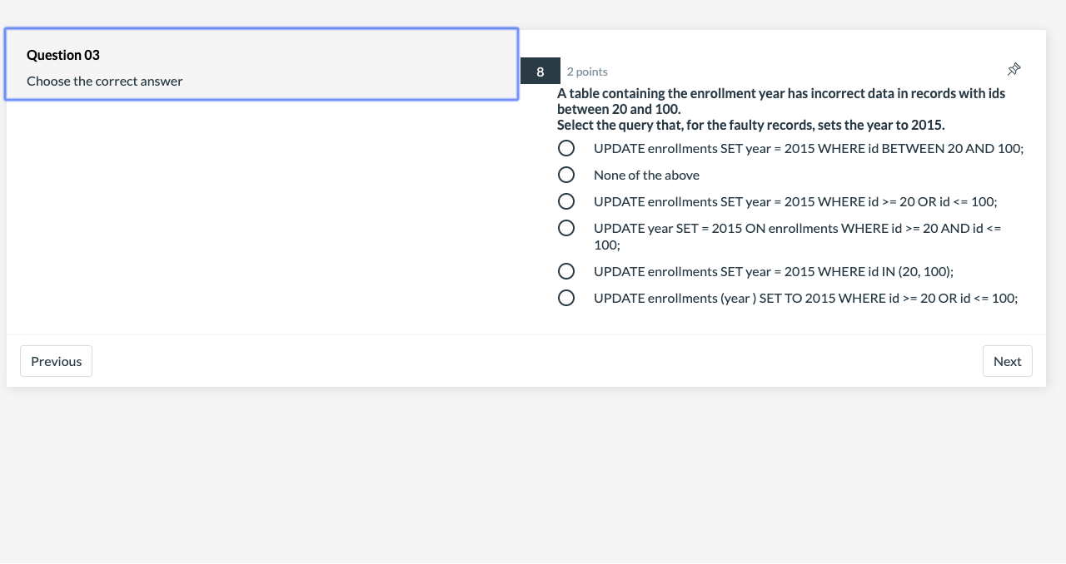Click the Question 03 panel header
Image resolution: width=1066 pixels, height=564 pixels.
point(62,55)
